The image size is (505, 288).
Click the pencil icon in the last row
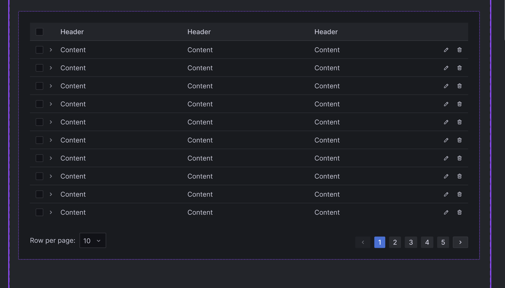pyautogui.click(x=446, y=212)
